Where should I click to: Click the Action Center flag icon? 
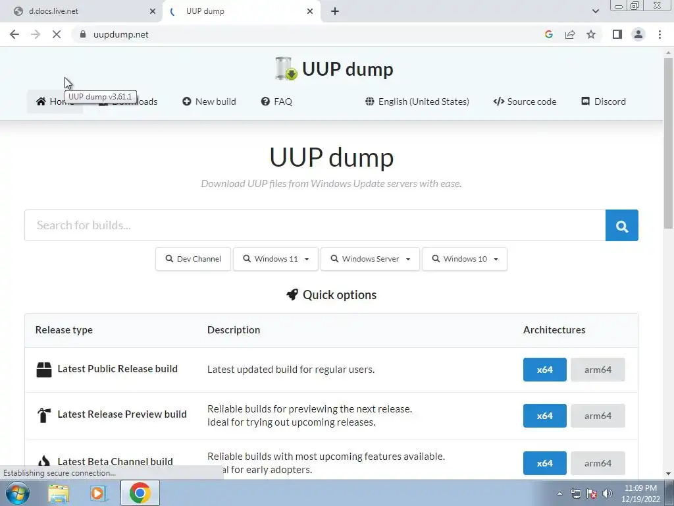pos(592,494)
